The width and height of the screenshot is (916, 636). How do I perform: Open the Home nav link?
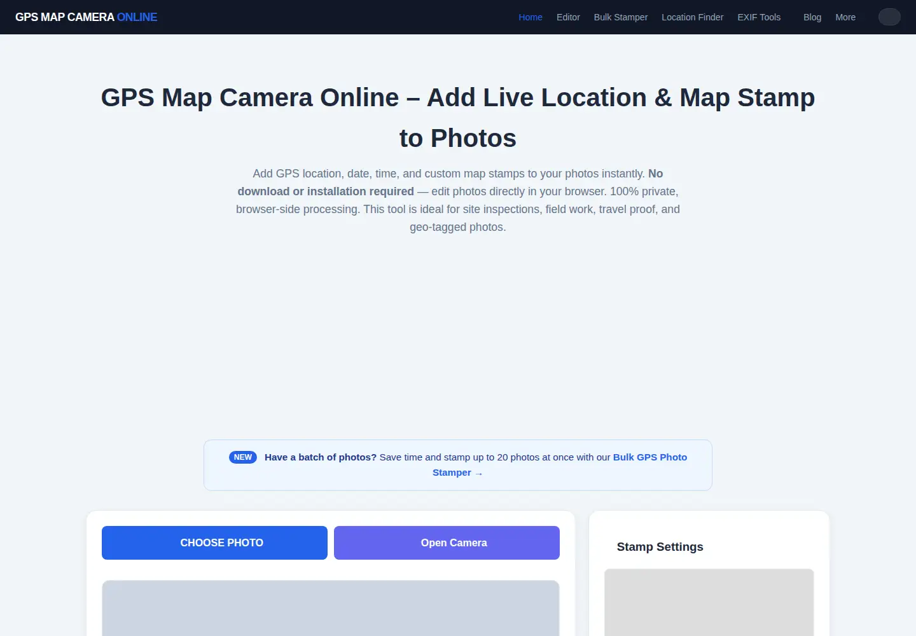click(530, 17)
